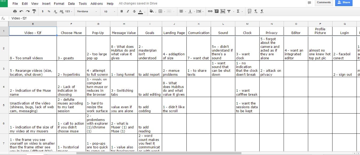Select the 'Privacy' header cell
The height and width of the screenshot is (155, 360).
(272, 31)
